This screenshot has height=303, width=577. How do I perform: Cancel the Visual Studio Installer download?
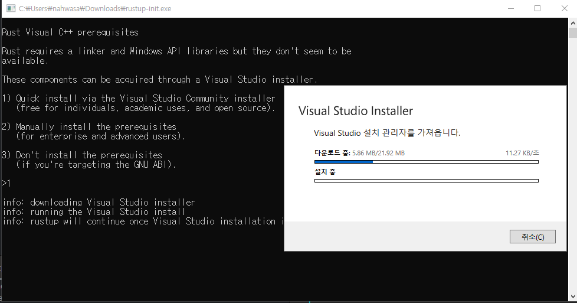point(533,237)
